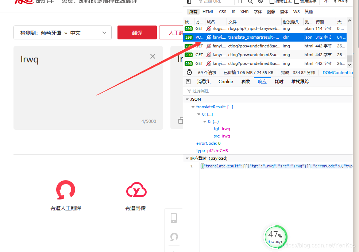Switch to the 耗时 tab
This screenshot has height=252, width=359.
(x=279, y=81)
